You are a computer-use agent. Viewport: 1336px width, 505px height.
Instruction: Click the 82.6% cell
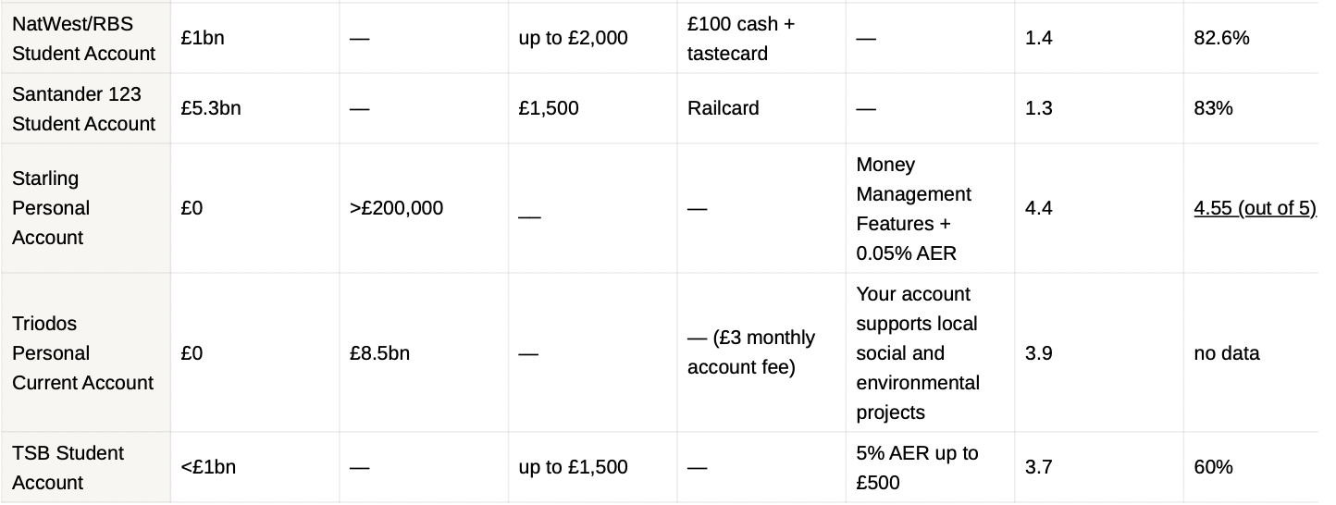(1251, 38)
